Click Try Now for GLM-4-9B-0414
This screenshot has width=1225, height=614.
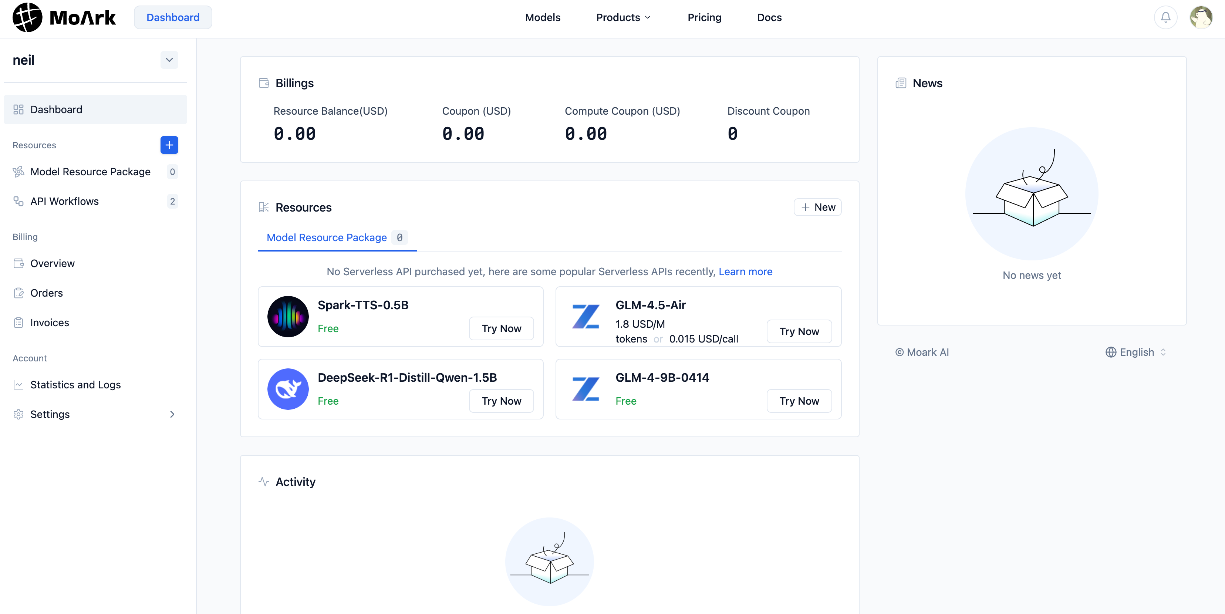pos(799,401)
